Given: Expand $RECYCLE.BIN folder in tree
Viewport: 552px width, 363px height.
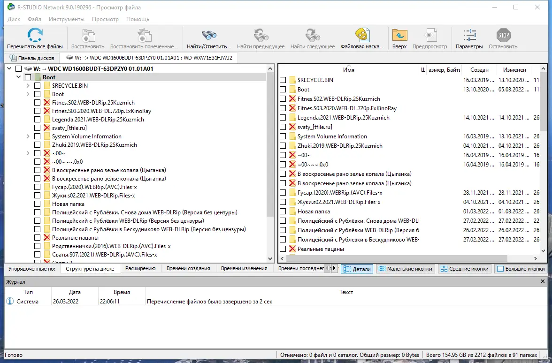Looking at the screenshot, I should coord(28,85).
